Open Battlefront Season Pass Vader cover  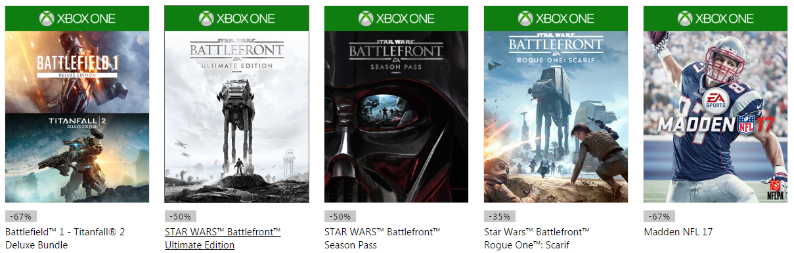click(396, 117)
